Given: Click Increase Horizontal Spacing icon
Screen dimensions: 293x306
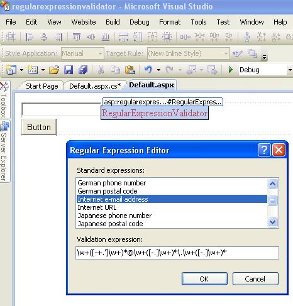Looking at the screenshot, I should (200, 37).
